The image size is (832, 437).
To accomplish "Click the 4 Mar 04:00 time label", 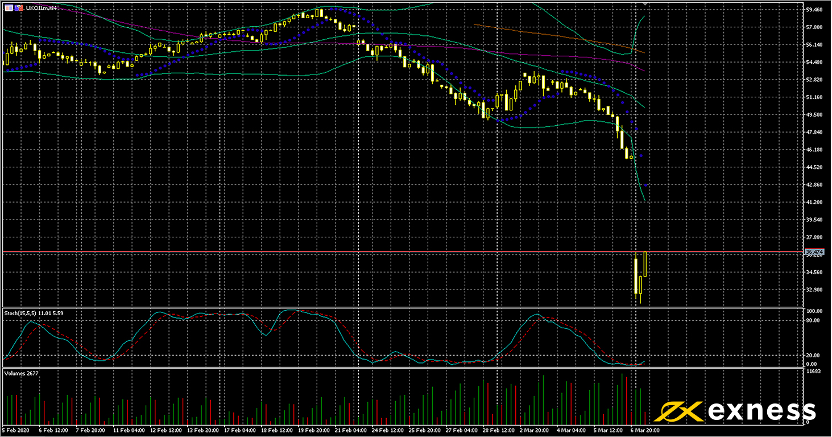I will [x=571, y=431].
